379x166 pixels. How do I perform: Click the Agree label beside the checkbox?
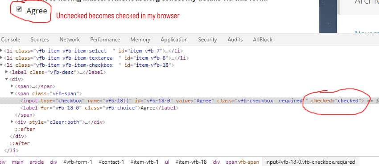[37, 11]
